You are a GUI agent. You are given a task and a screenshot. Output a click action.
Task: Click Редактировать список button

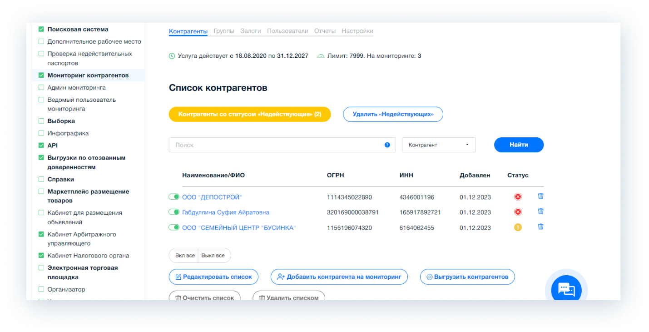pyautogui.click(x=213, y=277)
